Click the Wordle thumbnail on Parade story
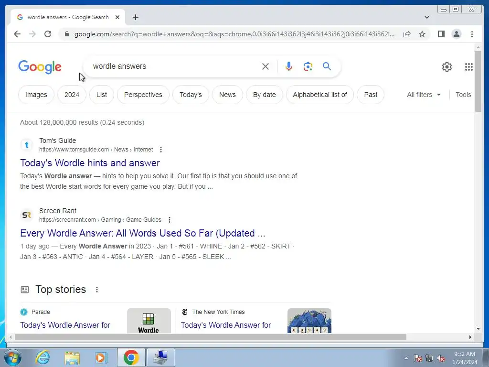 (149, 321)
